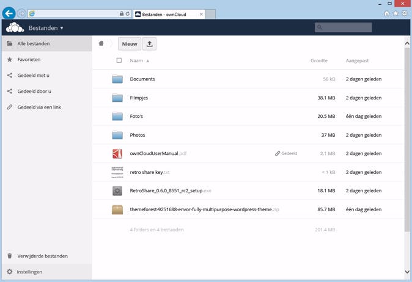
Task: Go back with the browser back arrow
Action: pyautogui.click(x=9, y=13)
